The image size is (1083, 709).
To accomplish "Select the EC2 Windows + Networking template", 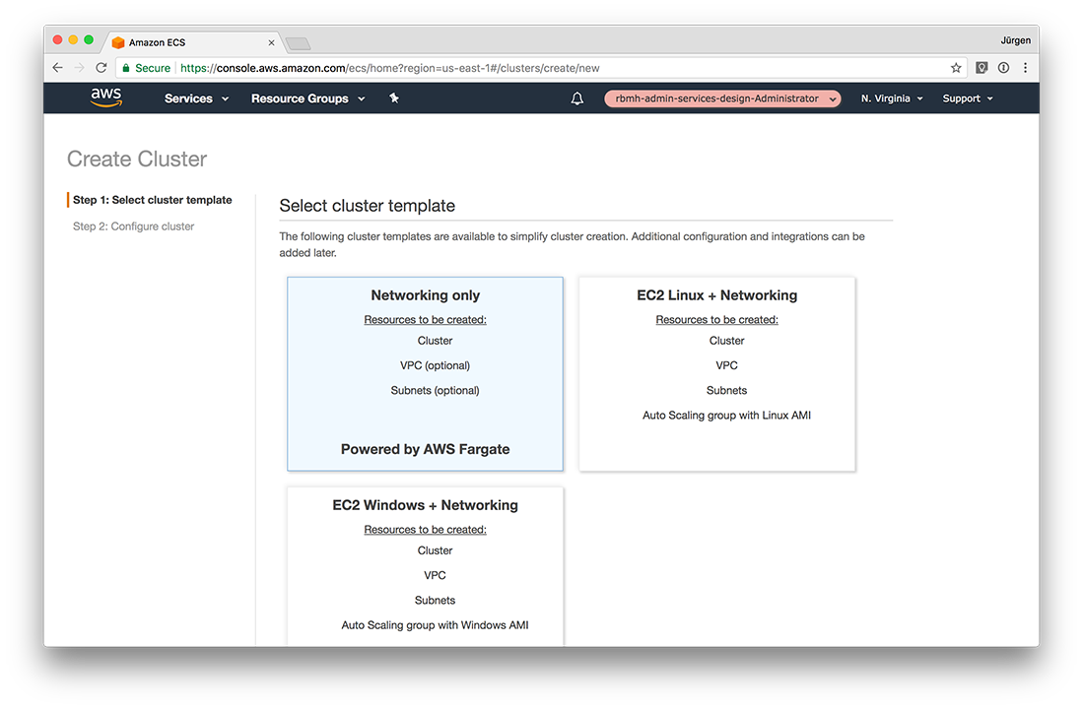I will click(426, 566).
